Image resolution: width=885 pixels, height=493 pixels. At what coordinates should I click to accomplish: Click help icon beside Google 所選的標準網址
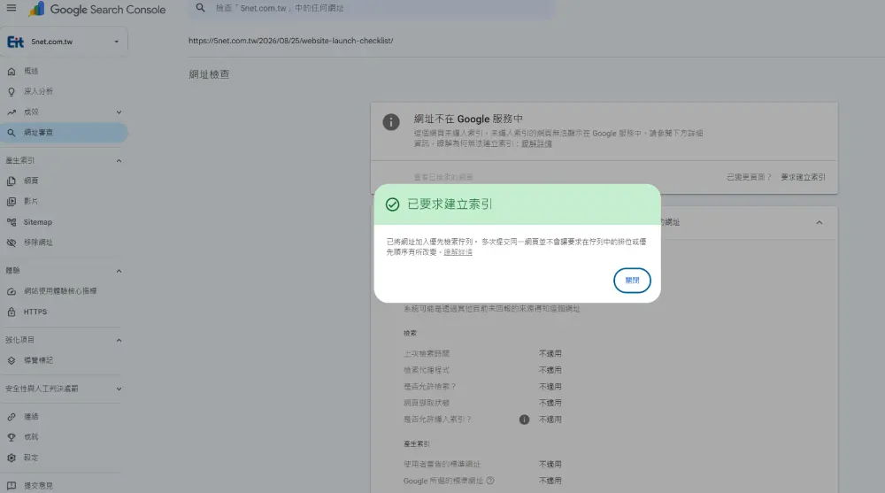coord(490,481)
